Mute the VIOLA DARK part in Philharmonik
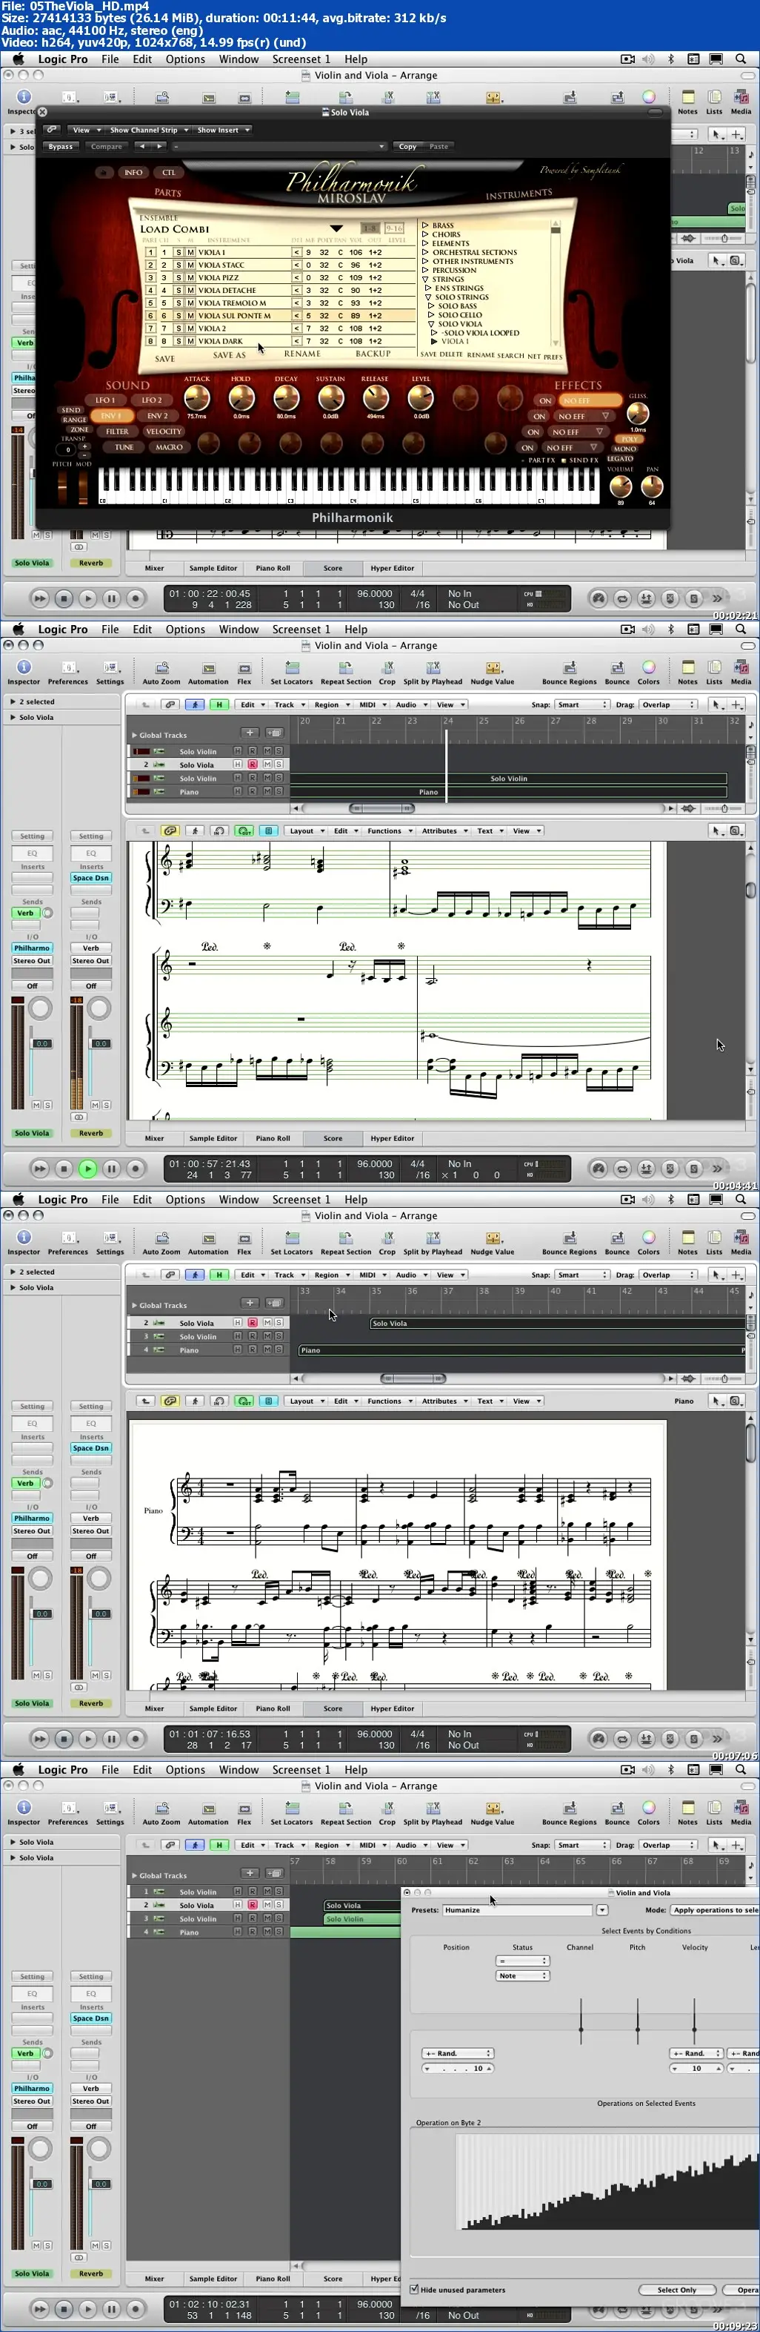The height and width of the screenshot is (2332, 760). click(x=190, y=341)
